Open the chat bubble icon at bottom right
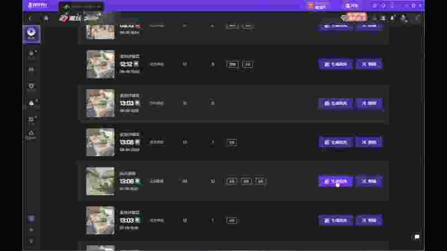 (x=417, y=236)
